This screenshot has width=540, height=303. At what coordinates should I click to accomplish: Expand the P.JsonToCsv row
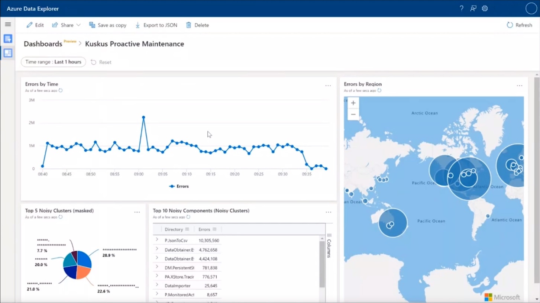click(x=157, y=240)
